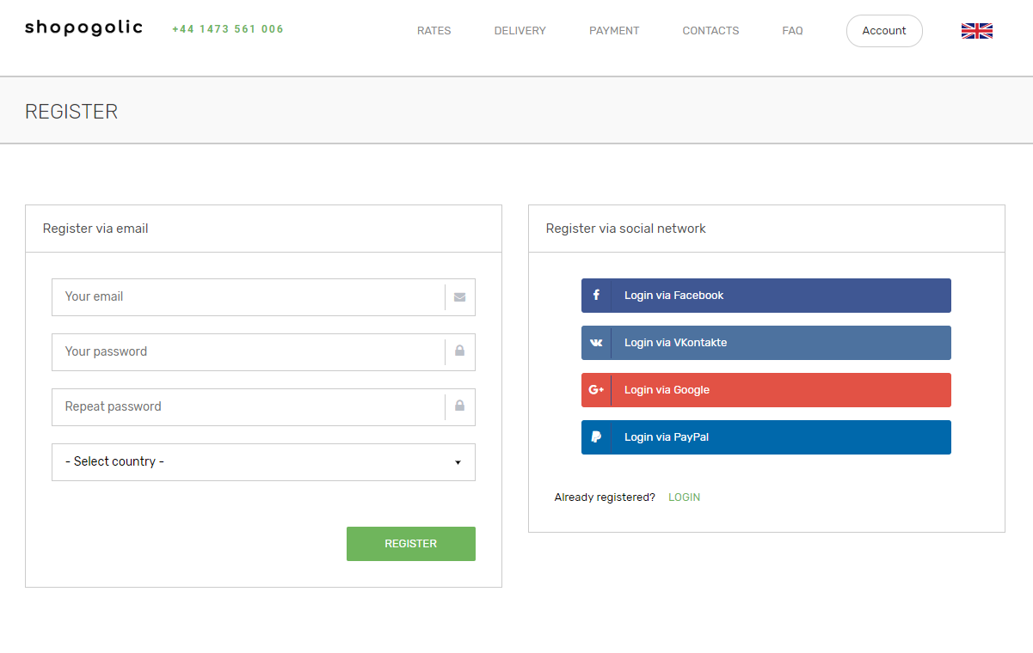Screen dimensions: 1033x653
Task: Click the Google G+ icon
Action: point(596,389)
